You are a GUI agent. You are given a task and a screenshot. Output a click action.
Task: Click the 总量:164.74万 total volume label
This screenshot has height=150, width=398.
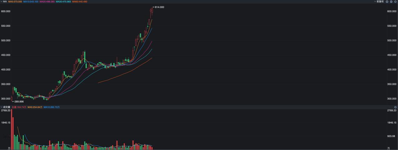(x=19, y=107)
